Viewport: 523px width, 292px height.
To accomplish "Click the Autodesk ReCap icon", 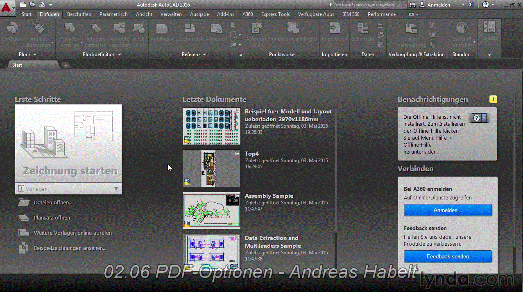I will (256, 28).
